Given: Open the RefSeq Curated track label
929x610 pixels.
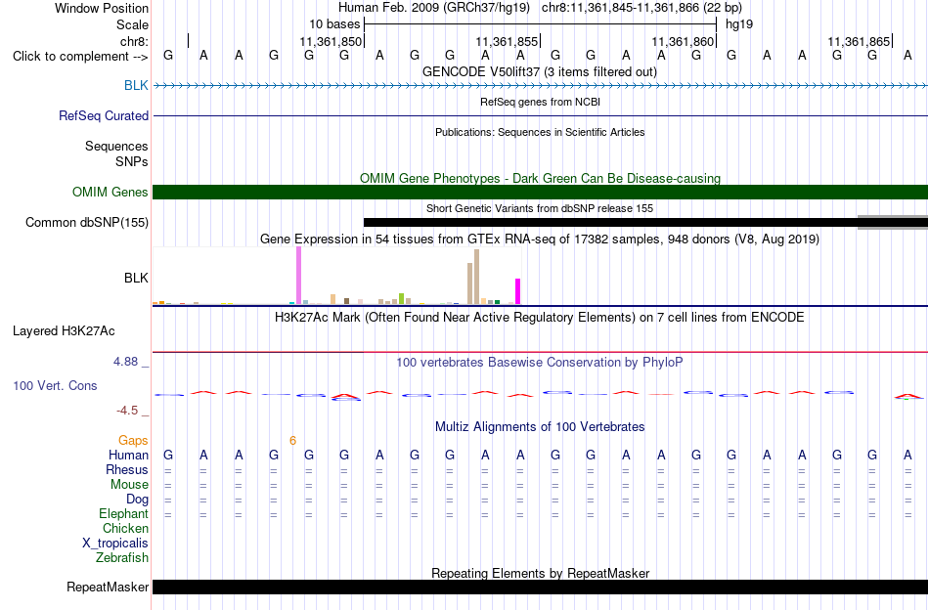Looking at the screenshot, I should 104,115.
